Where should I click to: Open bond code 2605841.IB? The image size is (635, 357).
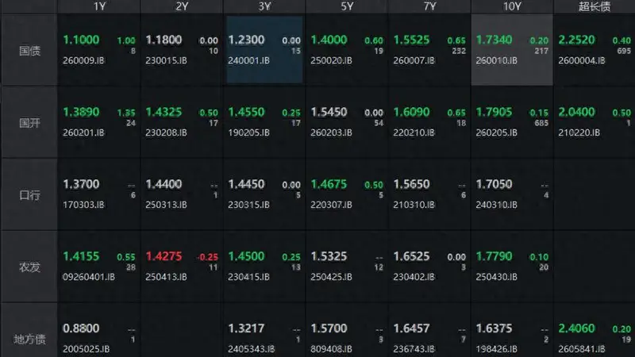(x=582, y=349)
